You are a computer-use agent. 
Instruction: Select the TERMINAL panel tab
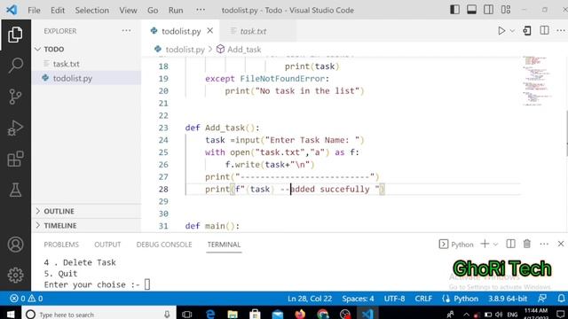pyautogui.click(x=224, y=245)
